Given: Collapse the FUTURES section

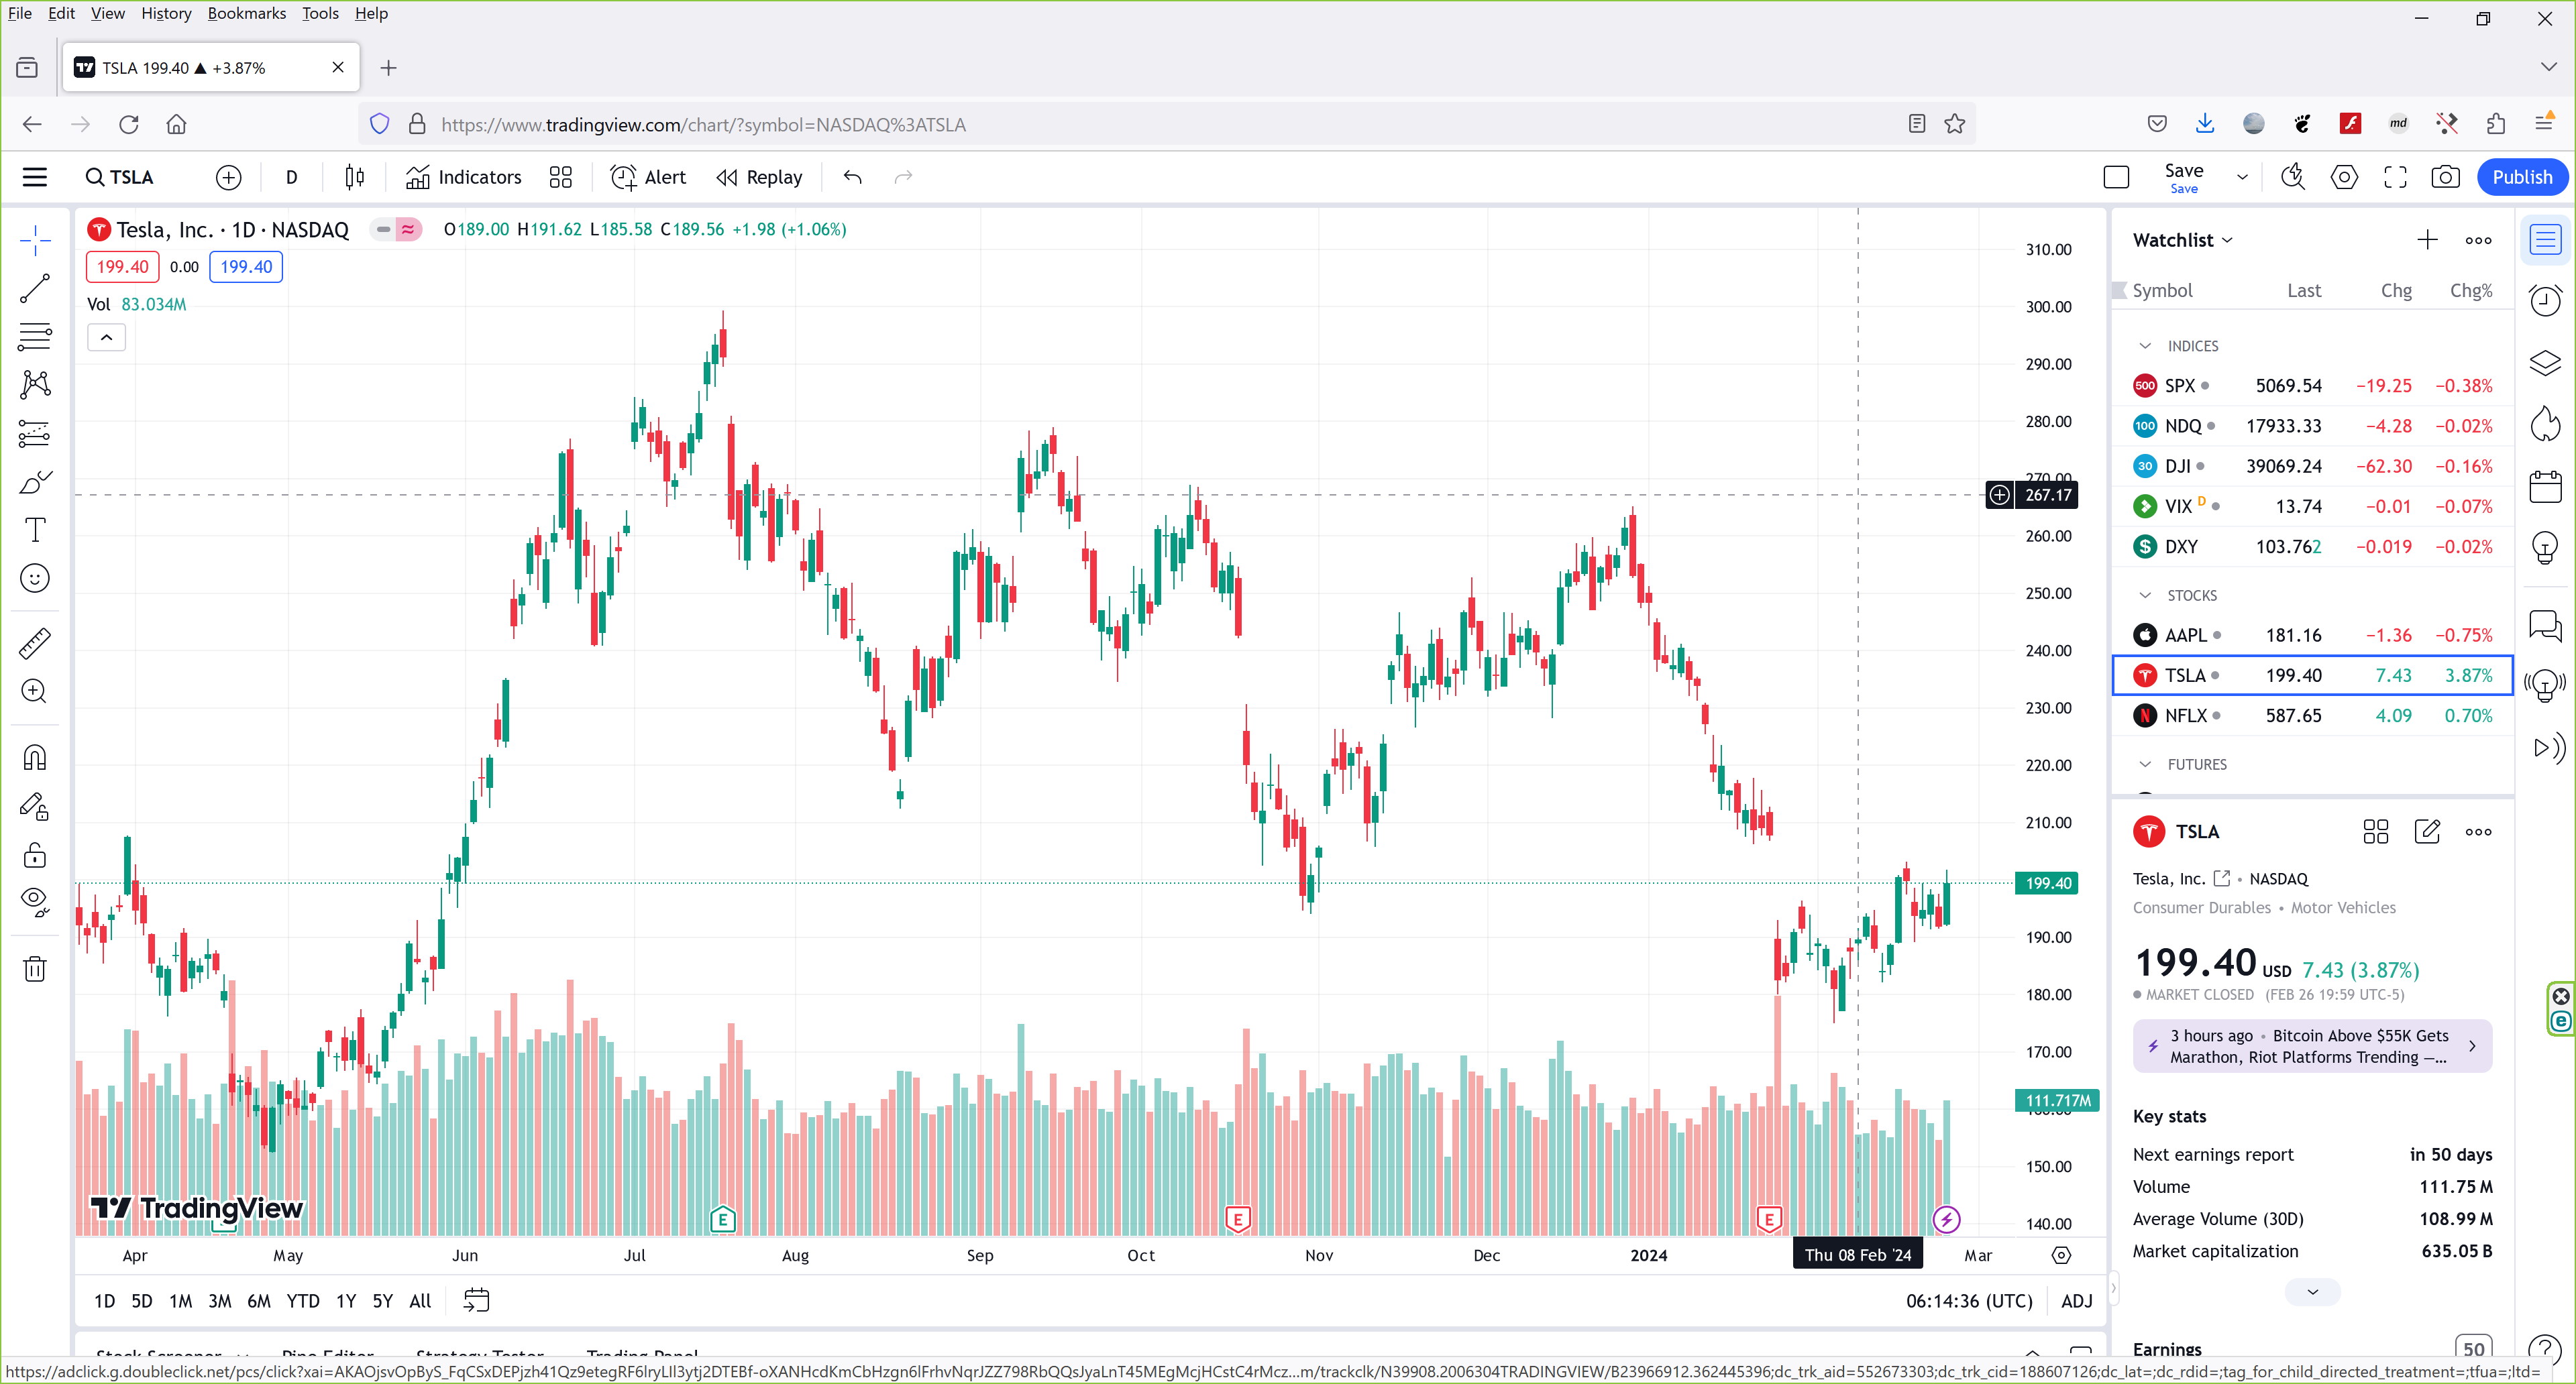Looking at the screenshot, I should point(2144,764).
